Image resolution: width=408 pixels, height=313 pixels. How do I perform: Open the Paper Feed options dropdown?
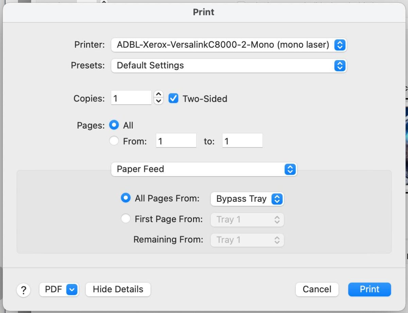204,169
